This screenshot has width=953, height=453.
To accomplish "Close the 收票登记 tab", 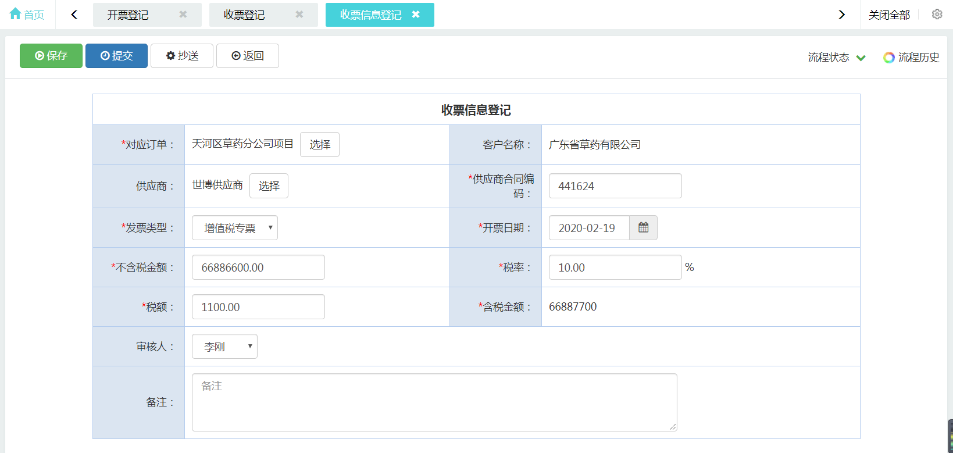I will click(299, 15).
